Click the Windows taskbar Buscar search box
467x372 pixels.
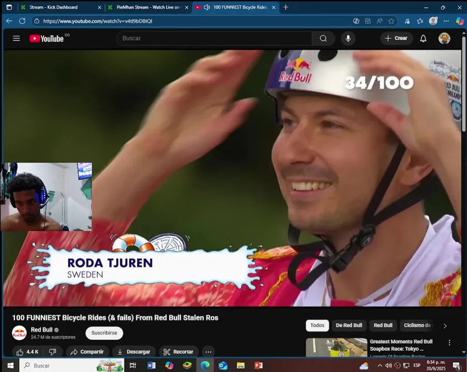(71, 365)
